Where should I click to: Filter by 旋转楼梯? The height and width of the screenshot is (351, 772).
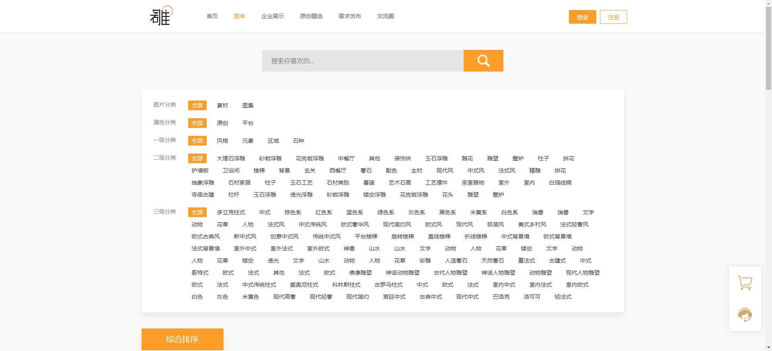pyautogui.click(x=403, y=236)
